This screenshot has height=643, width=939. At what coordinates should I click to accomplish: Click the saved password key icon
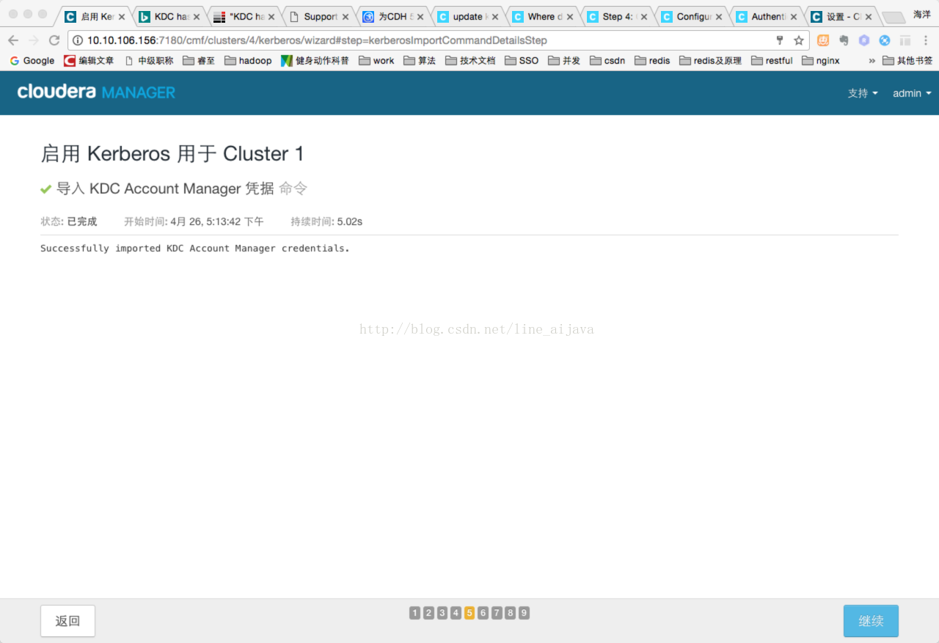780,40
